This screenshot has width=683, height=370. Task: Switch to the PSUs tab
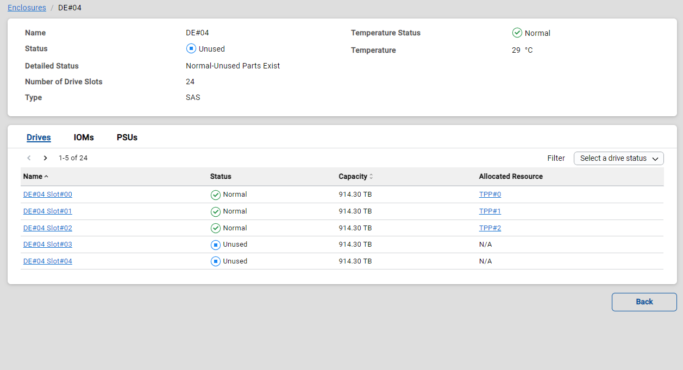click(x=127, y=137)
